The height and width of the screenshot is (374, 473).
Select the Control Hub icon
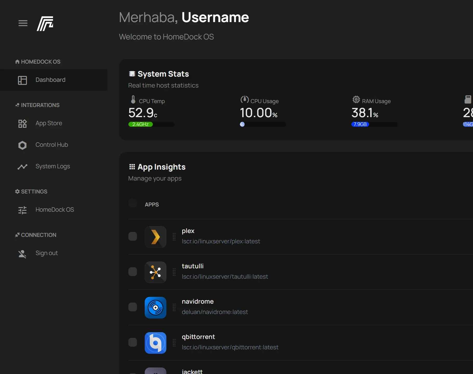pyautogui.click(x=23, y=145)
